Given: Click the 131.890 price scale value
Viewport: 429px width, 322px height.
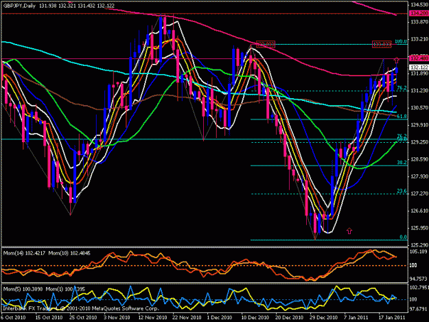Looking at the screenshot, I should point(419,73).
